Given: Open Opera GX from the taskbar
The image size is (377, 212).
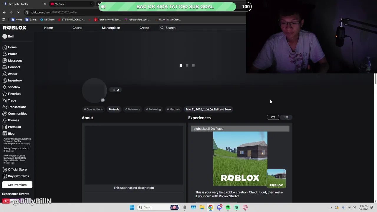Looking at the screenshot, I should click(245, 207).
